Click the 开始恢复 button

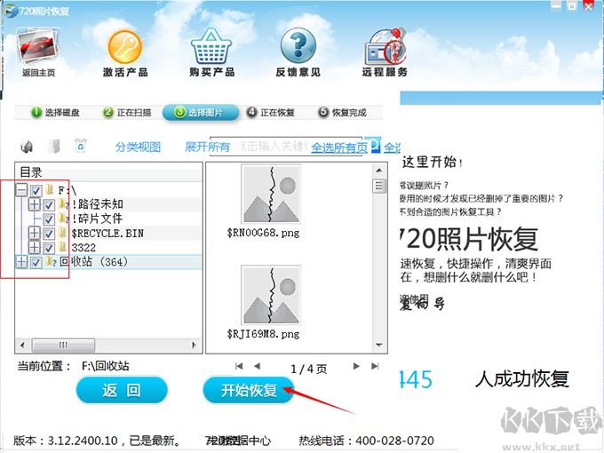pos(249,390)
